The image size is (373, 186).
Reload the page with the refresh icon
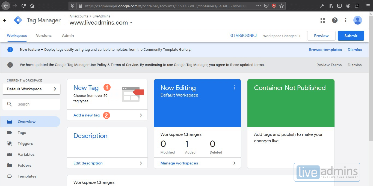click(23, 6)
